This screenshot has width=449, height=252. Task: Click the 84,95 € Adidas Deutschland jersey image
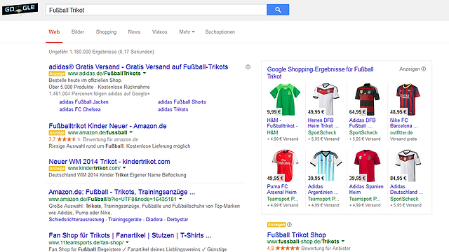pos(408,165)
